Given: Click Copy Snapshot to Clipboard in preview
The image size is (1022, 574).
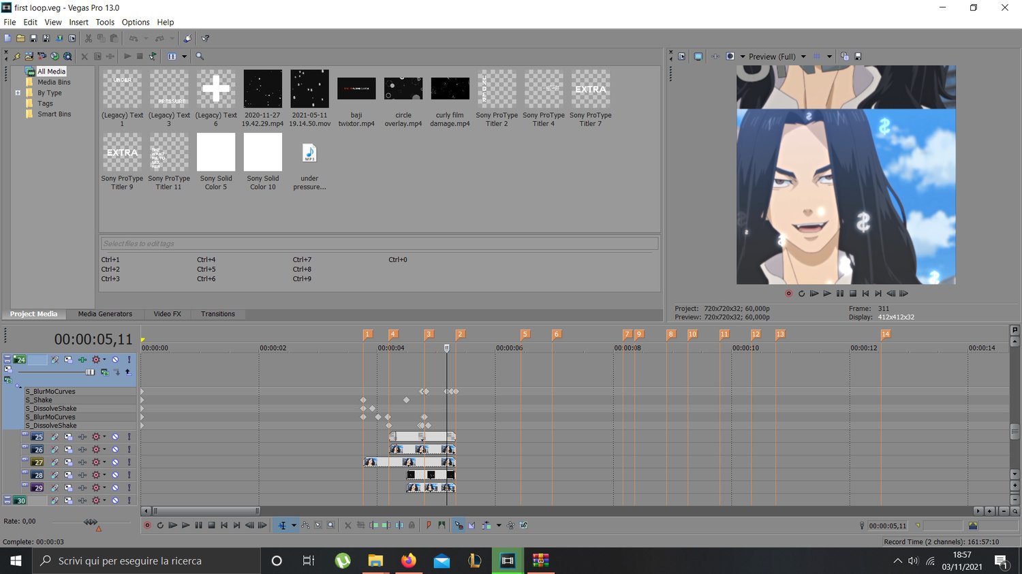Looking at the screenshot, I should (x=845, y=57).
